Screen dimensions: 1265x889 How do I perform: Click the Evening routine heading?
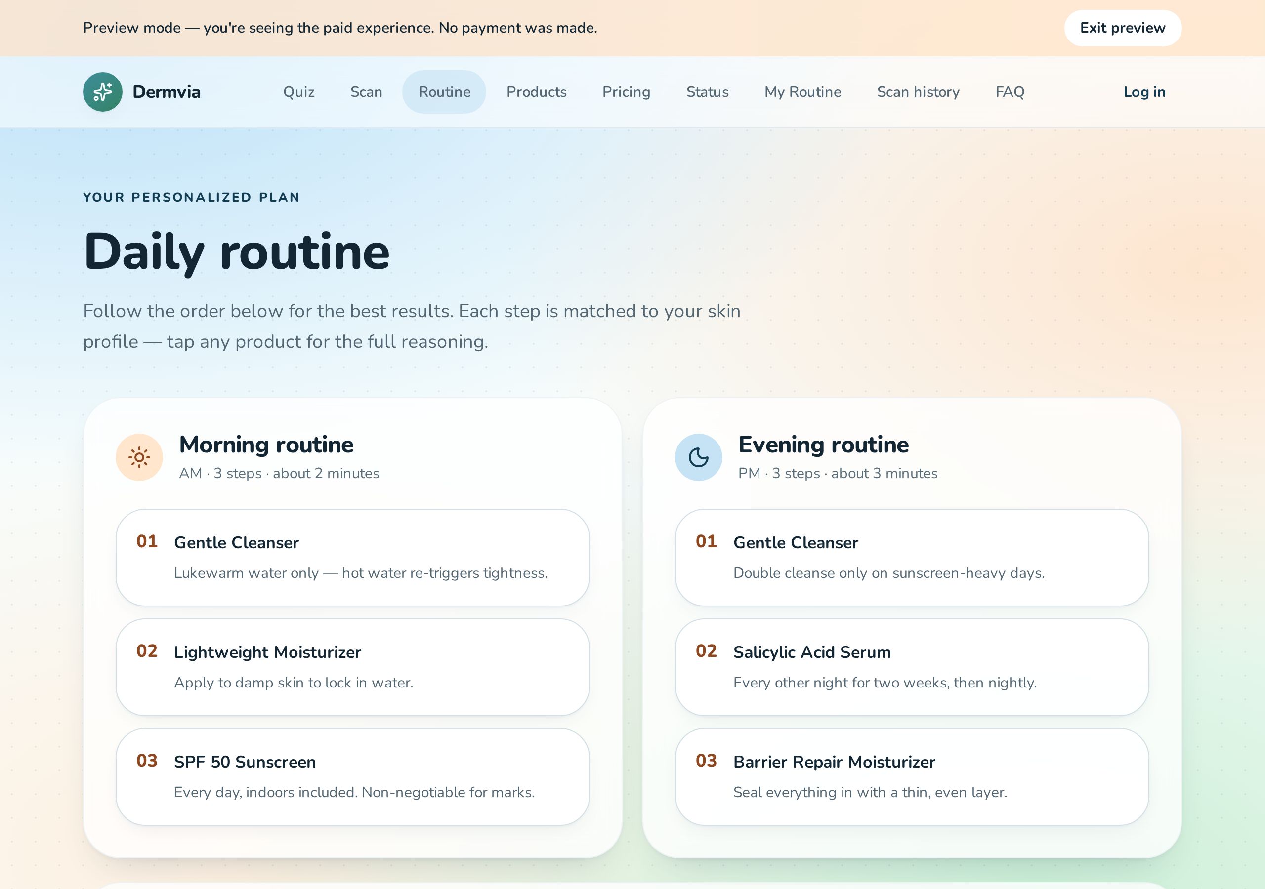(x=823, y=444)
